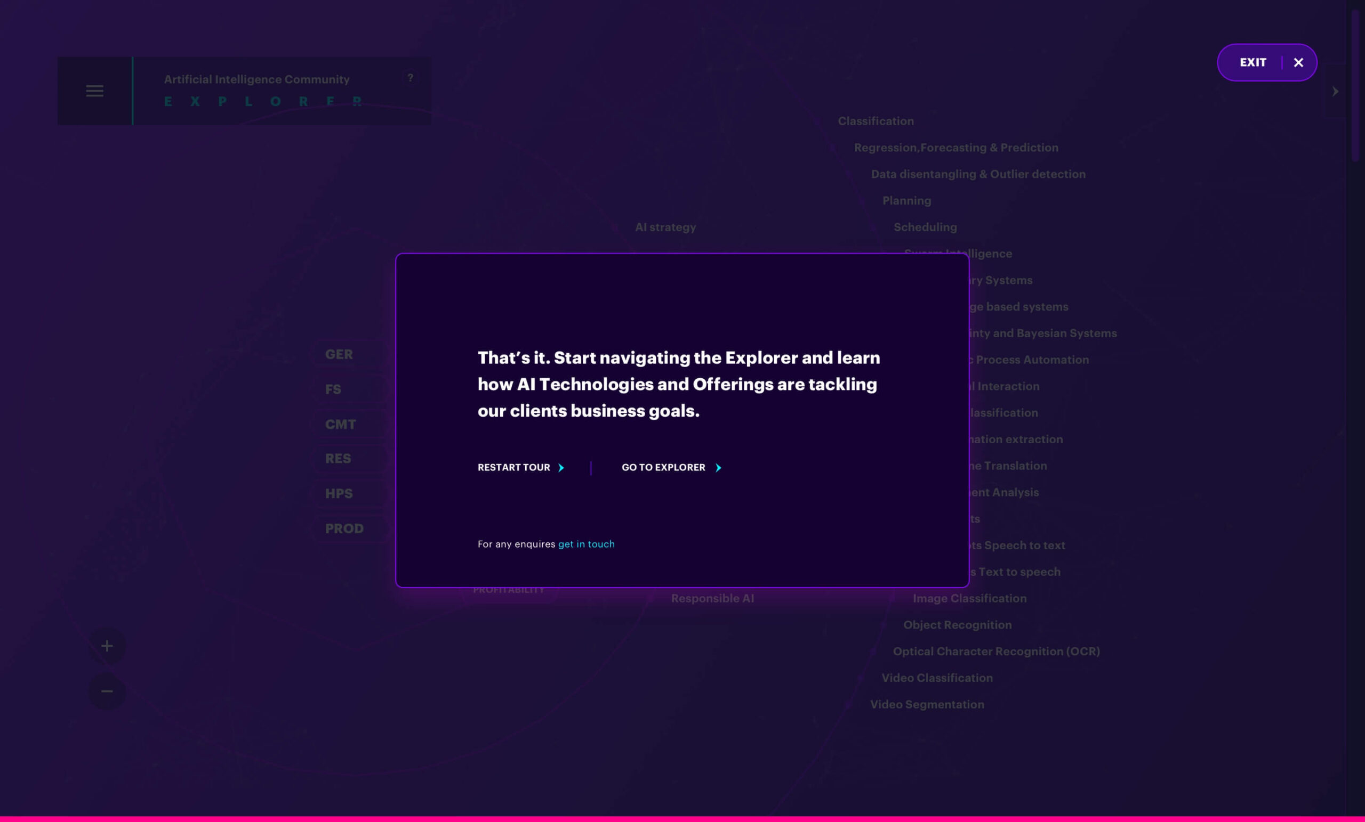1365x822 pixels.
Task: Click the question mark help icon
Action: 410,78
